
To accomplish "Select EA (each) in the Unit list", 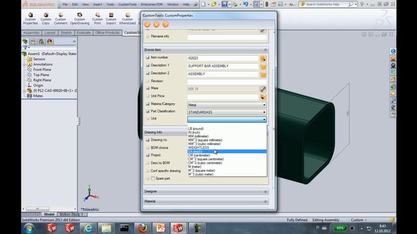I will (227, 151).
